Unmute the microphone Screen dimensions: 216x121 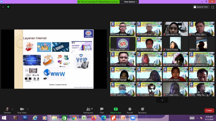click(x=7, y=110)
